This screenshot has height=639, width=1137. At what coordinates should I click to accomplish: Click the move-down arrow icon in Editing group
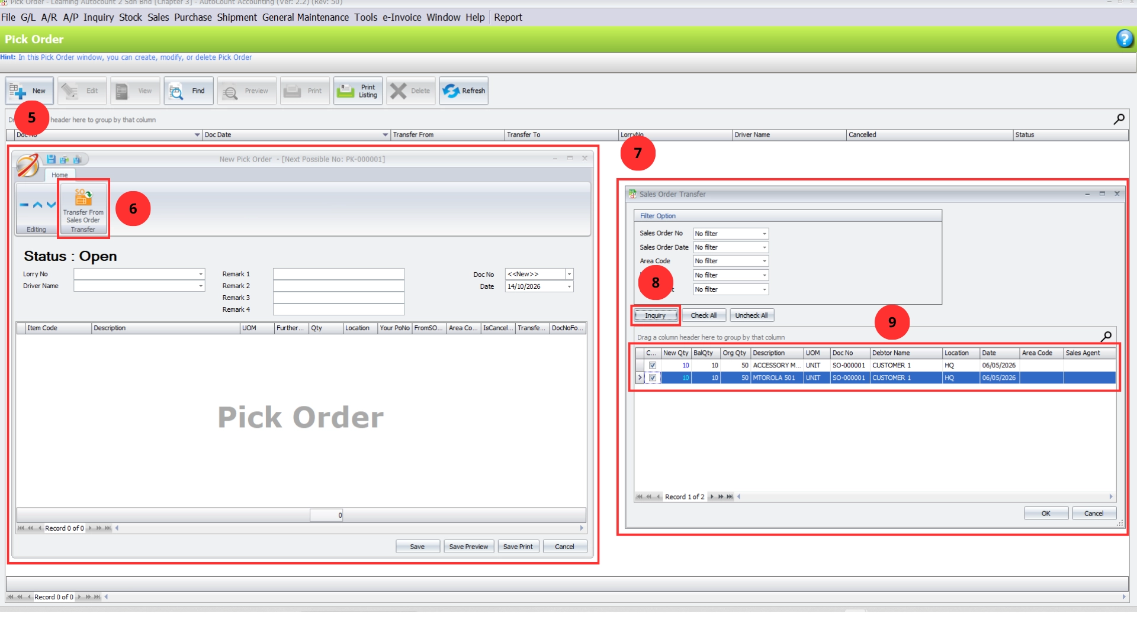[x=51, y=205]
